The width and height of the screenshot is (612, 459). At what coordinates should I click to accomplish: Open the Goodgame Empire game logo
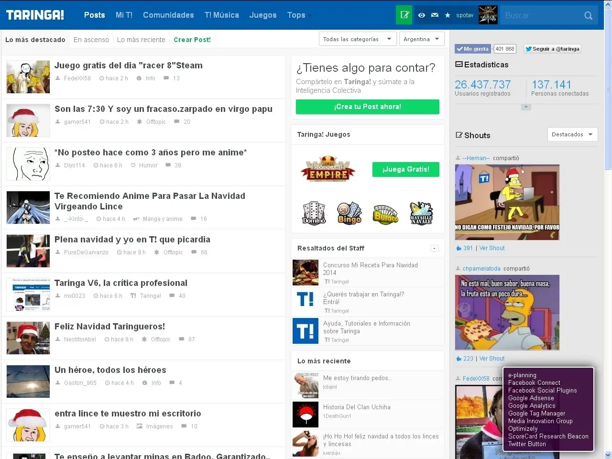(x=328, y=169)
